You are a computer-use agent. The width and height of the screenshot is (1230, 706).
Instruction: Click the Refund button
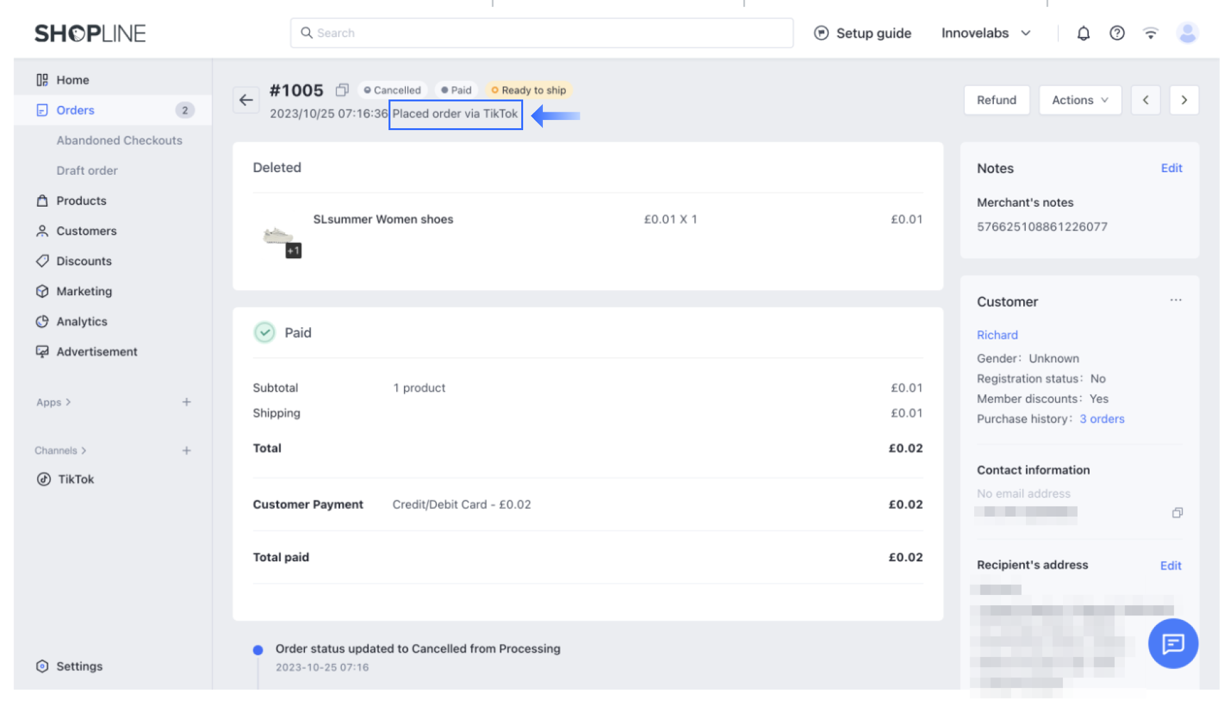[996, 100]
